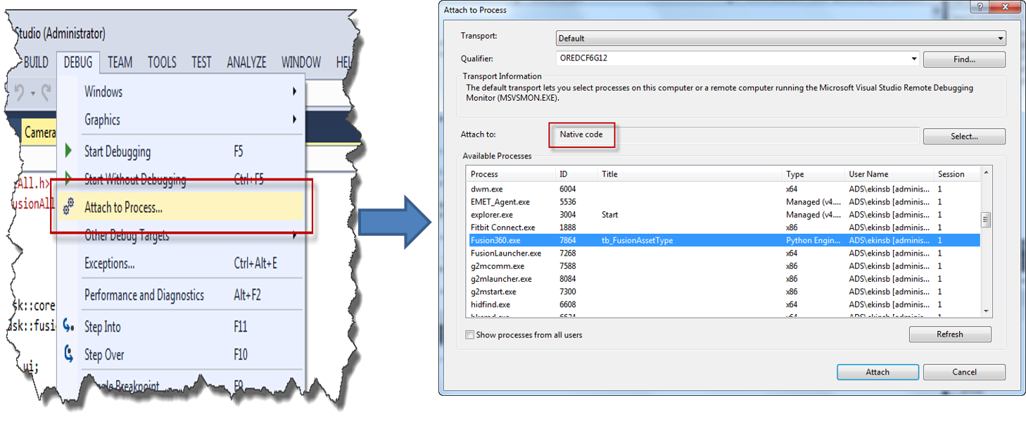Click the Refresh button

tap(949, 335)
